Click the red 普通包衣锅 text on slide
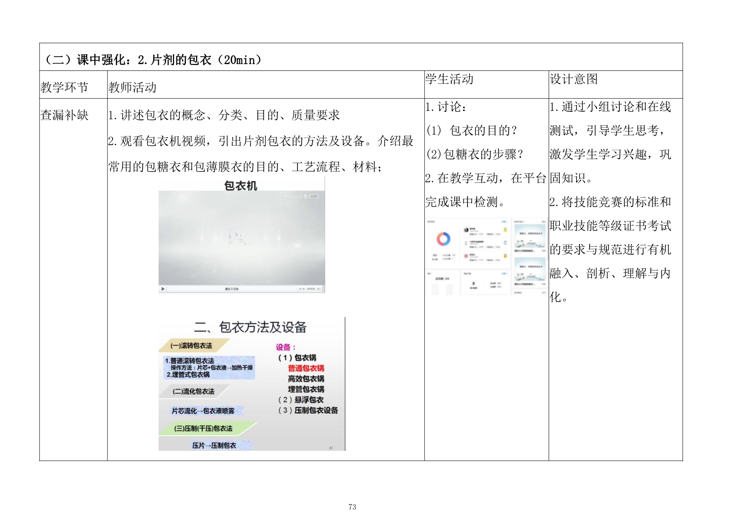The image size is (736, 520). [306, 368]
